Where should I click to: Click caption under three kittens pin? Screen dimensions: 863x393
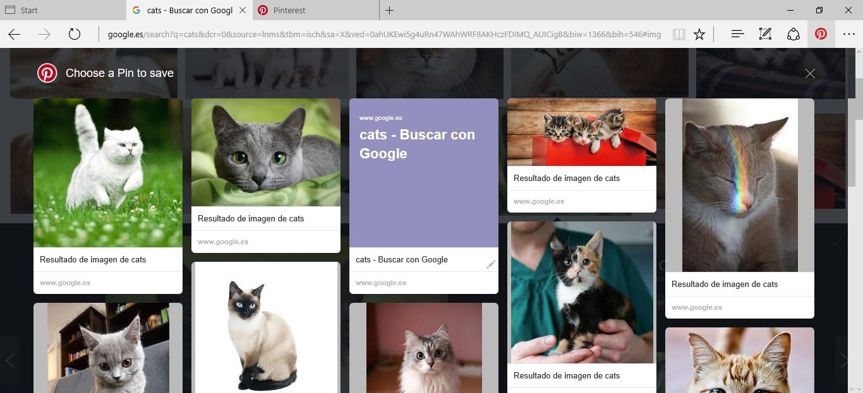567,178
